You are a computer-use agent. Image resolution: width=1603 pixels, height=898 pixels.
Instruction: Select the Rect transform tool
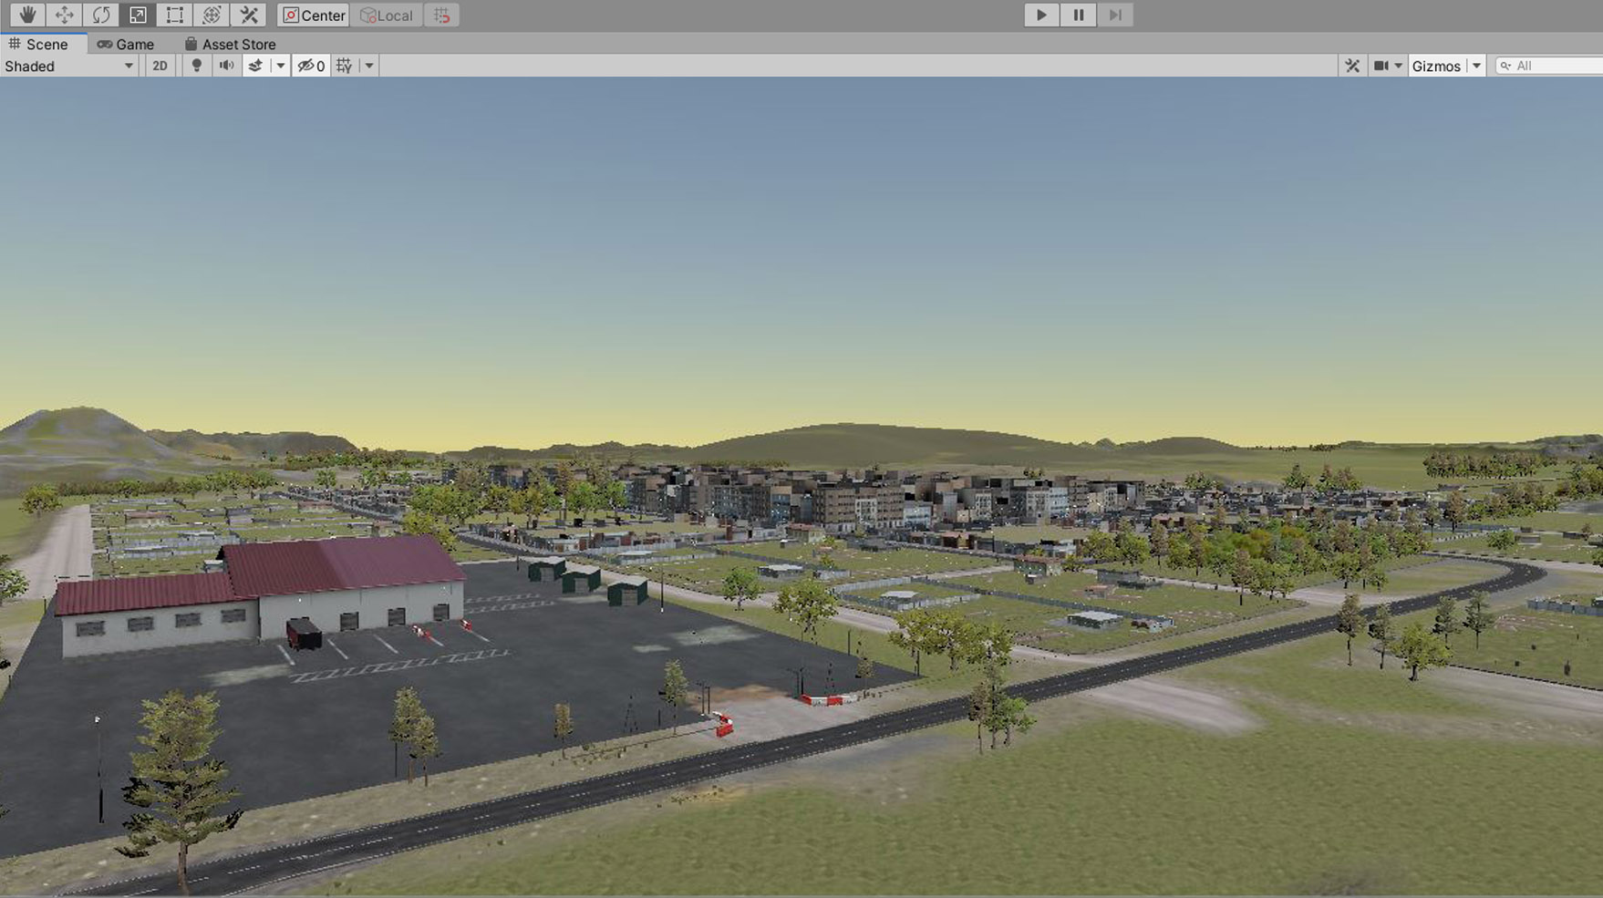(174, 15)
